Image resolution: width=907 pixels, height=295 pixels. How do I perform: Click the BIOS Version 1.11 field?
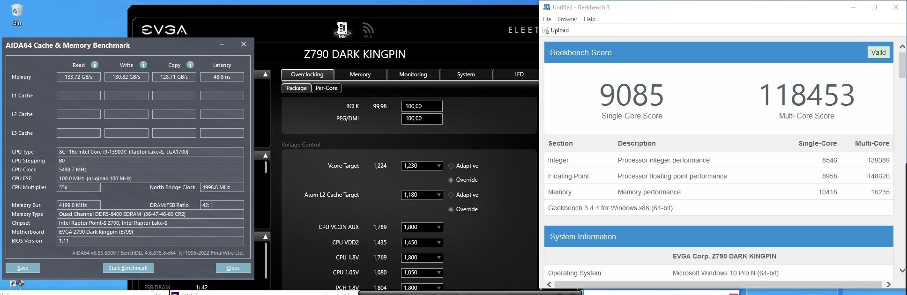[x=150, y=241]
